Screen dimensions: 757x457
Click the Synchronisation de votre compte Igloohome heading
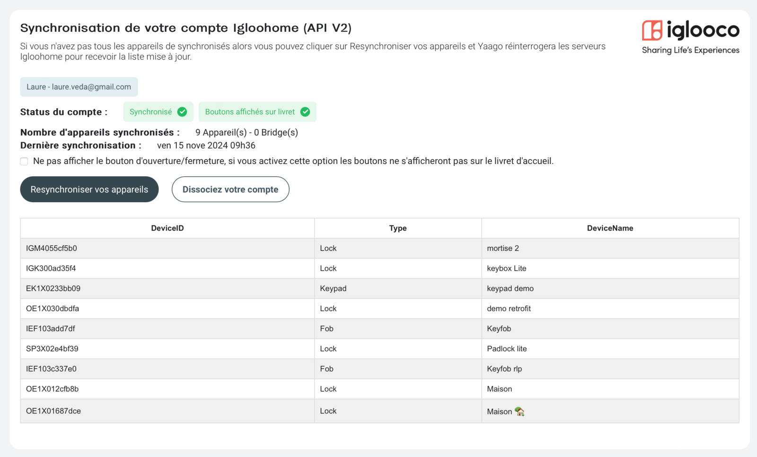[x=186, y=28]
